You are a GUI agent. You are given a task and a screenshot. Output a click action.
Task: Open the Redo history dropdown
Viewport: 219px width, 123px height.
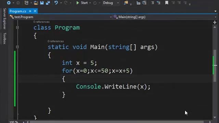pos(70,3)
